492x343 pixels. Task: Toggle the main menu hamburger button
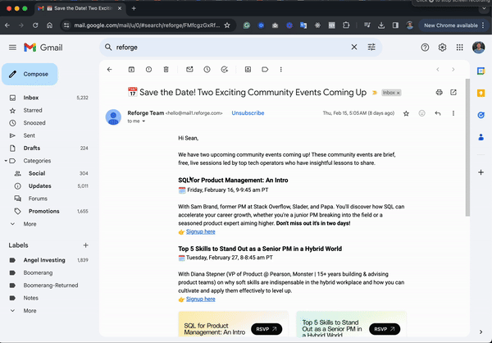click(x=12, y=48)
